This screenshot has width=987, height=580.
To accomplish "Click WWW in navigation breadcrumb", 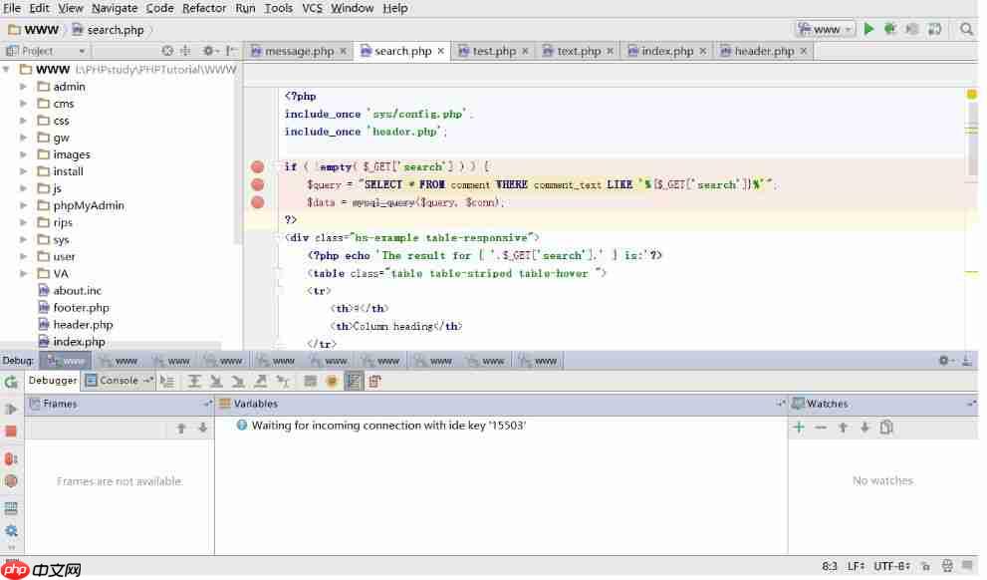I will 41,30.
